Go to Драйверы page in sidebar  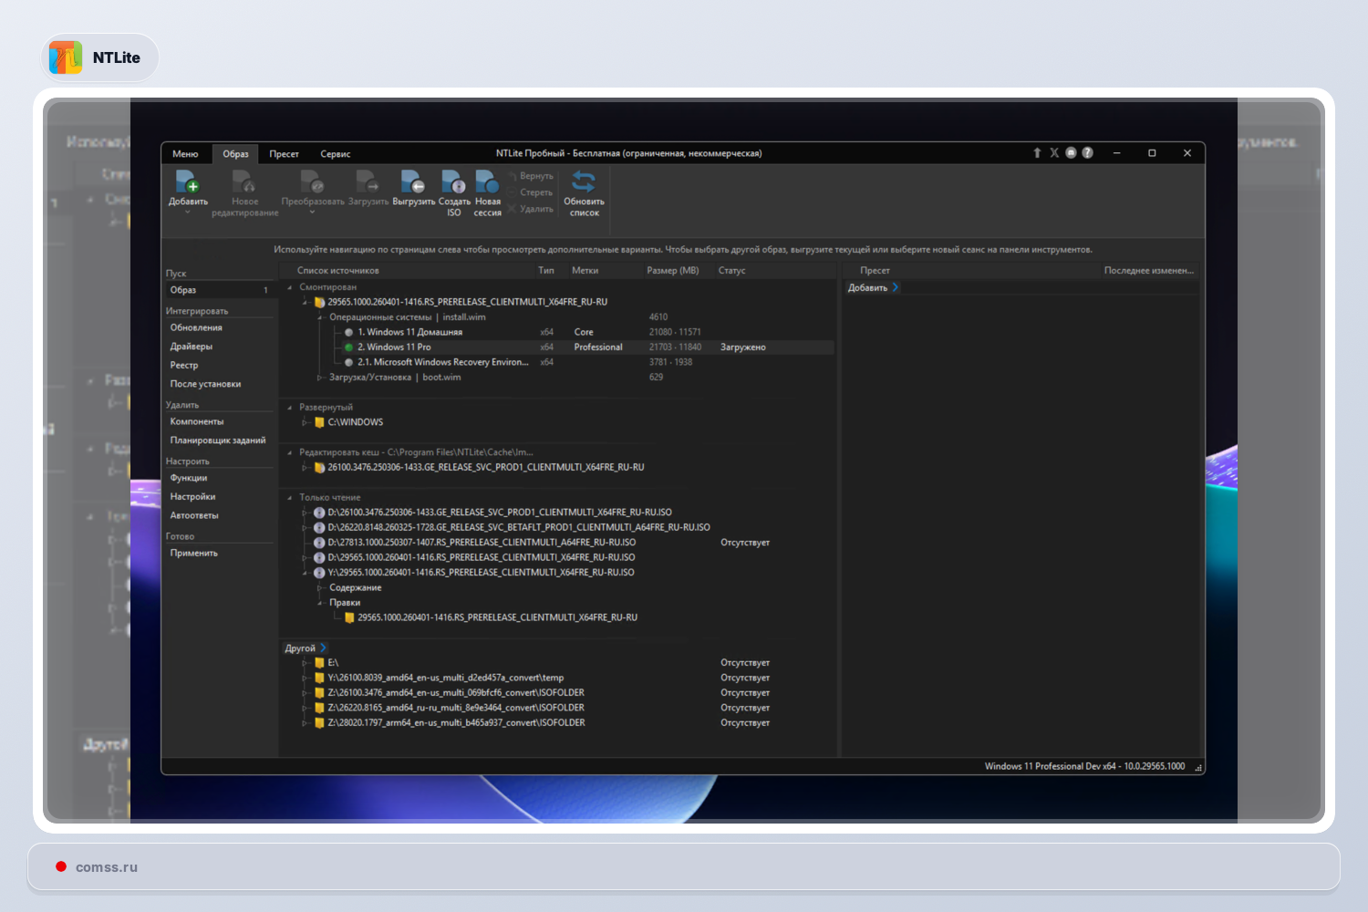pyautogui.click(x=192, y=347)
